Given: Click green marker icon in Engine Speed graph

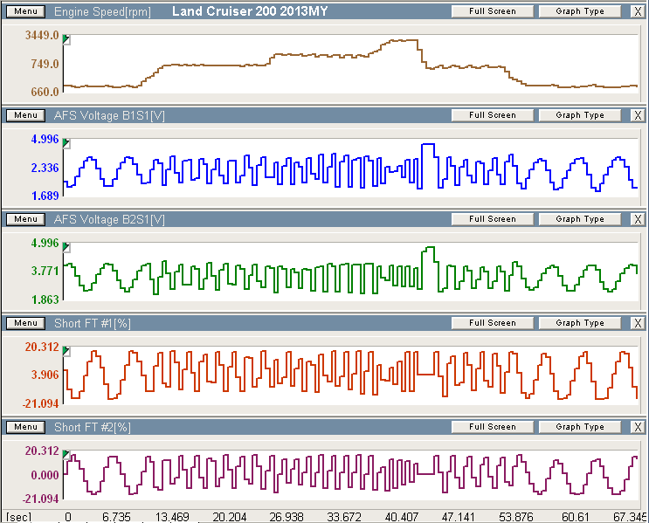Looking at the screenshot, I should tap(67, 40).
